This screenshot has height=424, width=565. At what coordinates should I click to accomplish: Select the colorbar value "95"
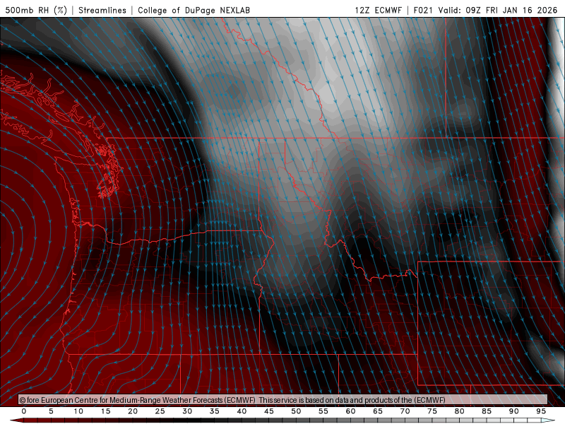tap(541, 411)
